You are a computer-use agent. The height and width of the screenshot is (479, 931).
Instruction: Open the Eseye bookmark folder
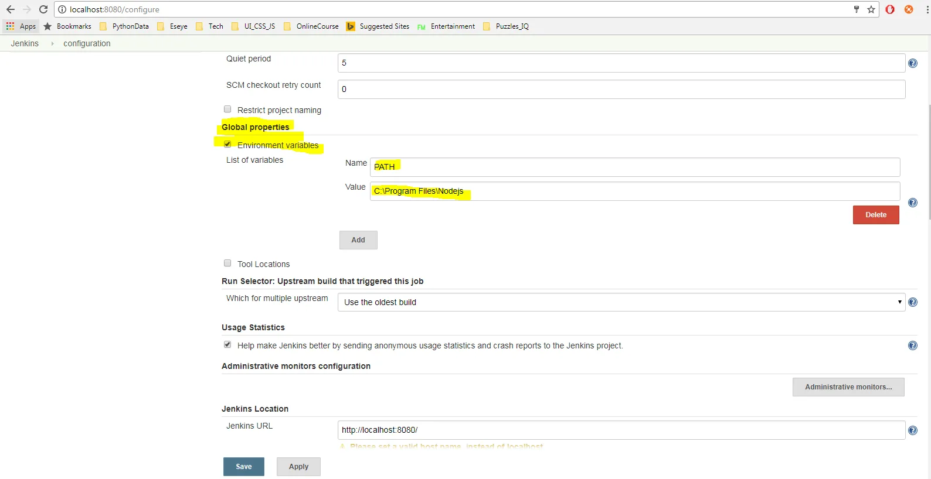[x=172, y=26]
